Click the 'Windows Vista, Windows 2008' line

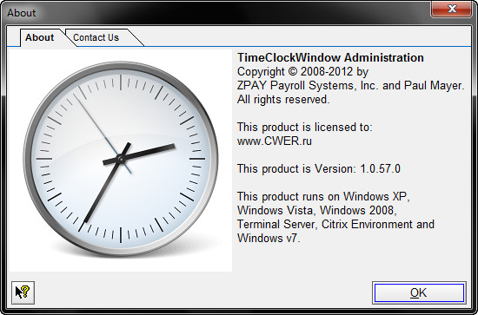point(317,210)
